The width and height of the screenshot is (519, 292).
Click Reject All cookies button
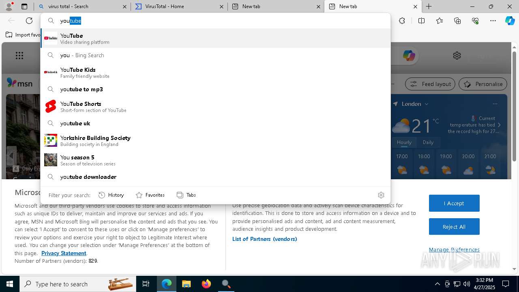tap(454, 227)
